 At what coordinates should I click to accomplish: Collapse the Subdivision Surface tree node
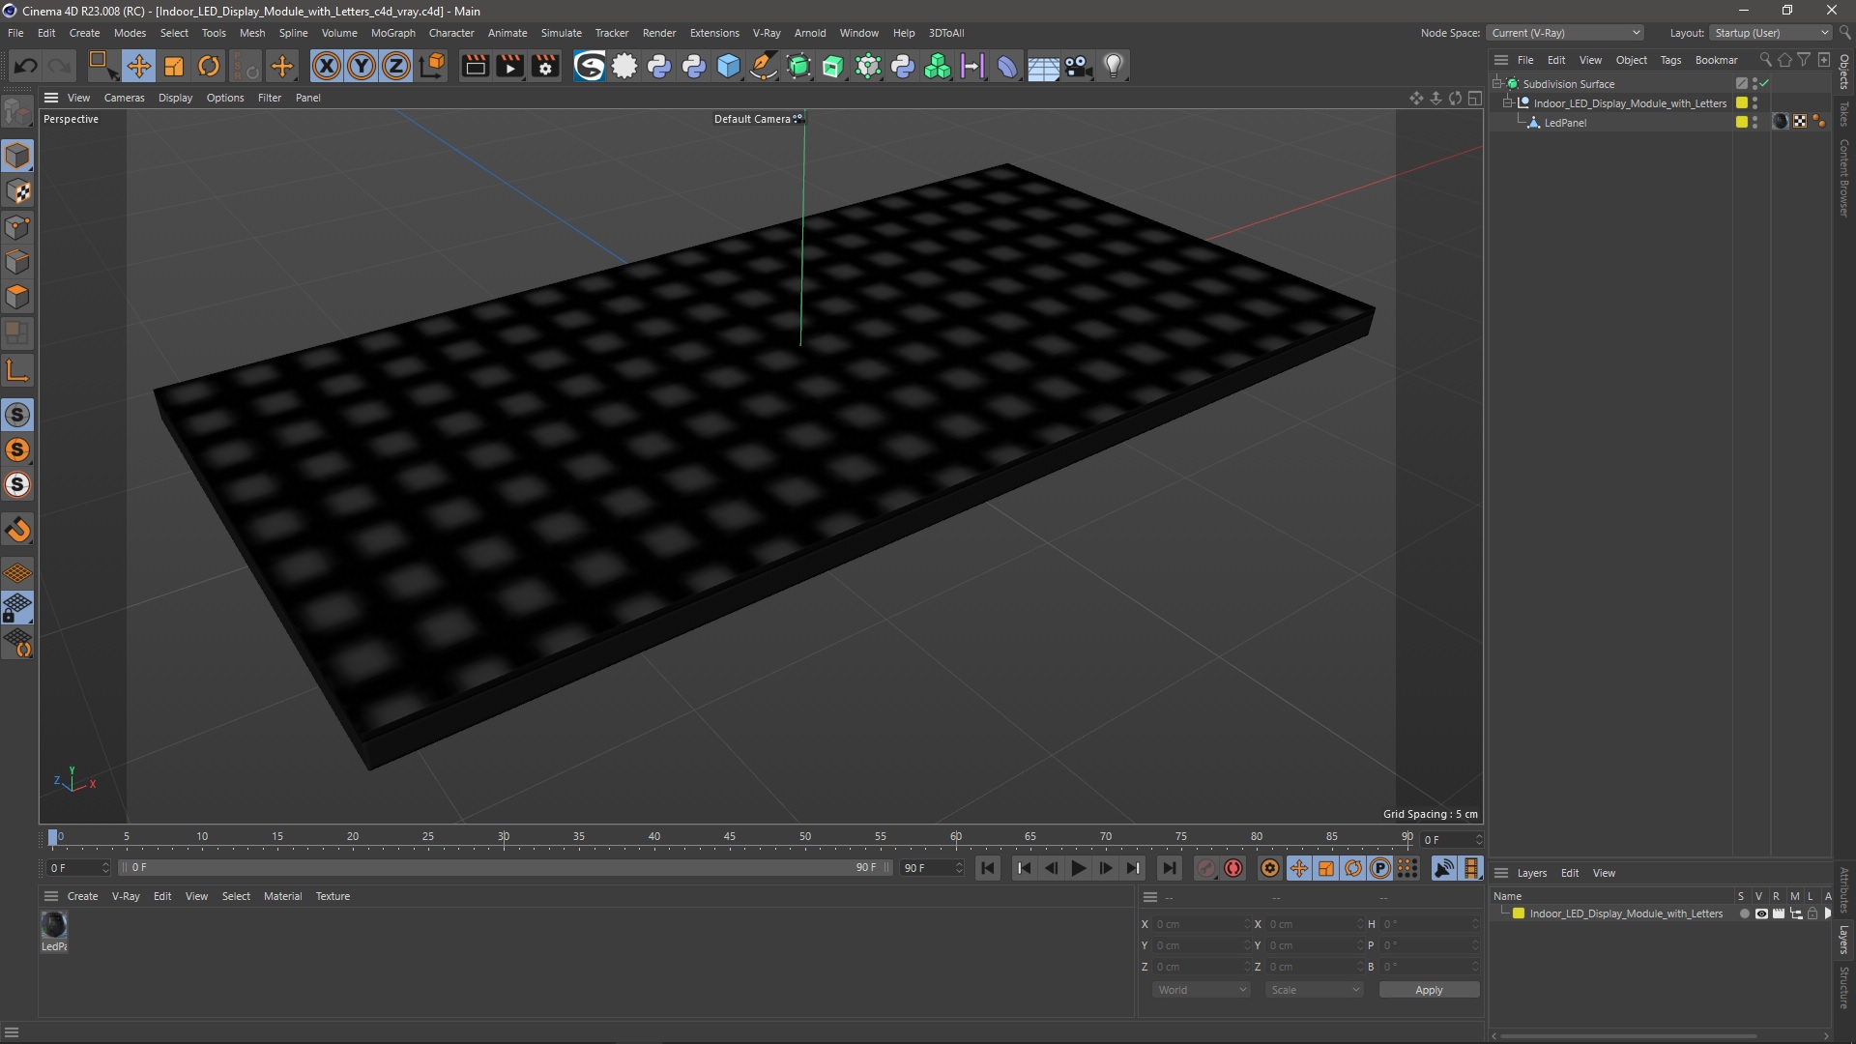1497,84
